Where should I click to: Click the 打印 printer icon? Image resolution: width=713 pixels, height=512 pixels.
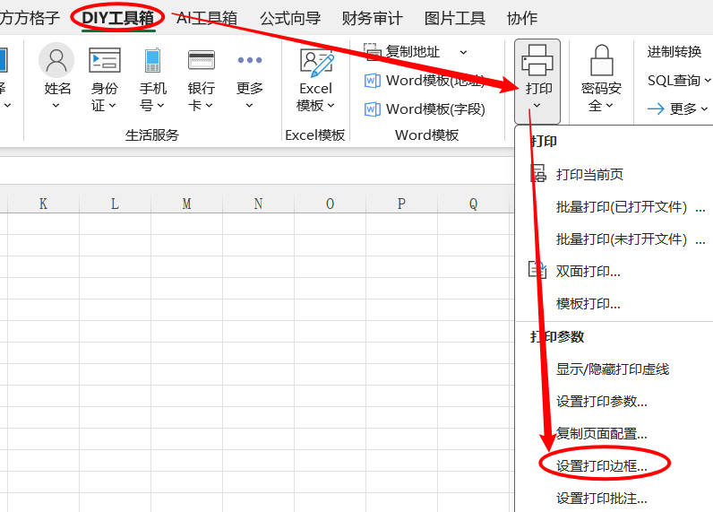(537, 61)
